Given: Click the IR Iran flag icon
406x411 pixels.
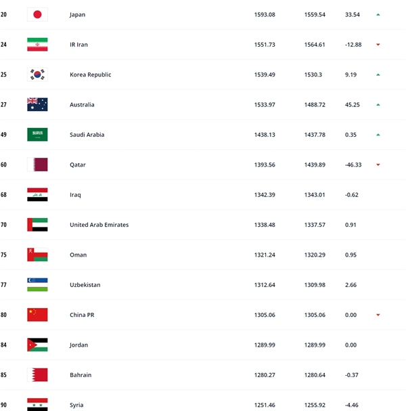Looking at the screenshot, I should click(37, 45).
